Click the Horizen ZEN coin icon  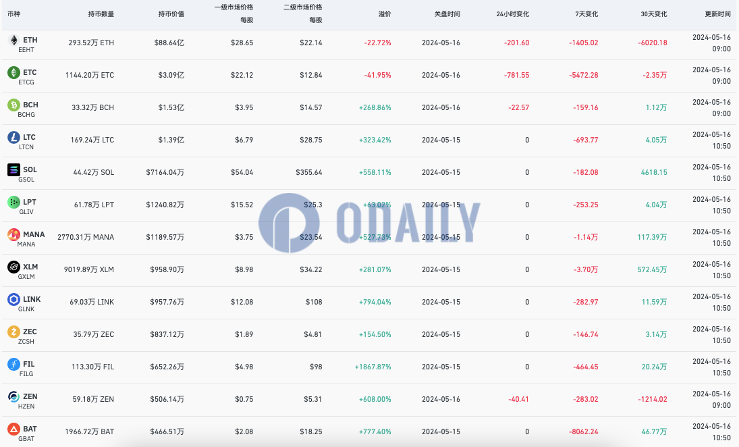(13, 396)
